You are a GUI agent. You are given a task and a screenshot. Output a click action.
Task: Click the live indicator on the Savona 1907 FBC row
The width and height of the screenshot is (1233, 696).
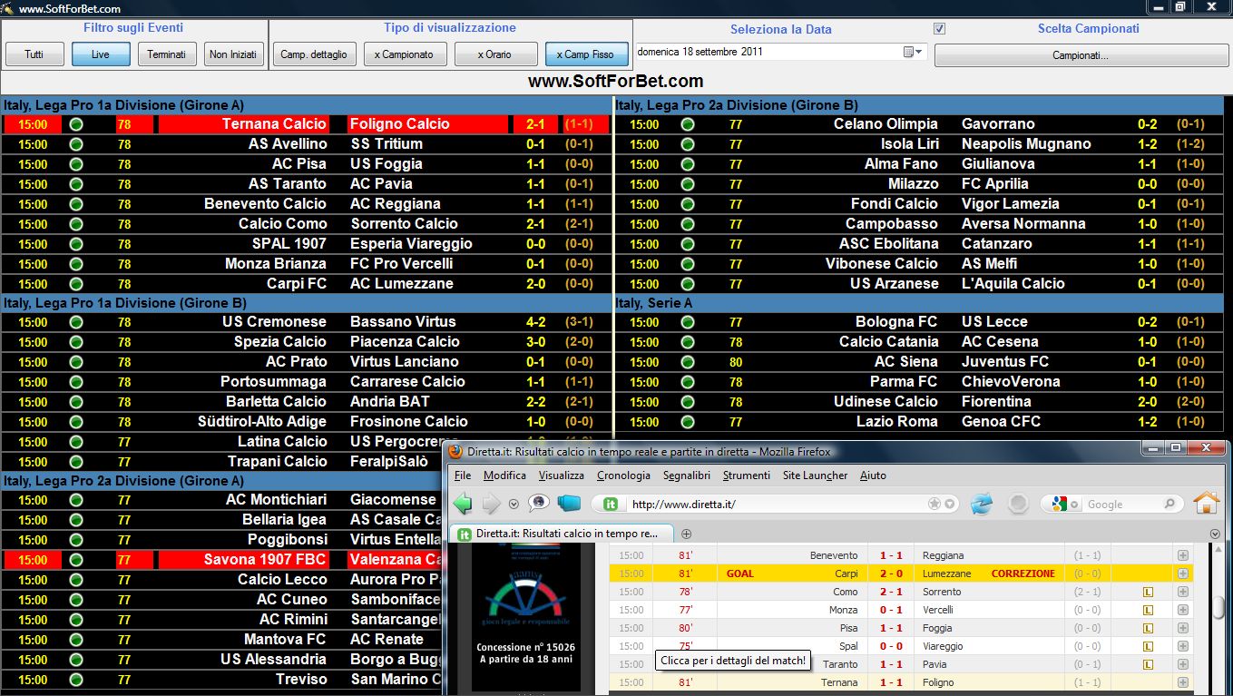click(x=76, y=560)
